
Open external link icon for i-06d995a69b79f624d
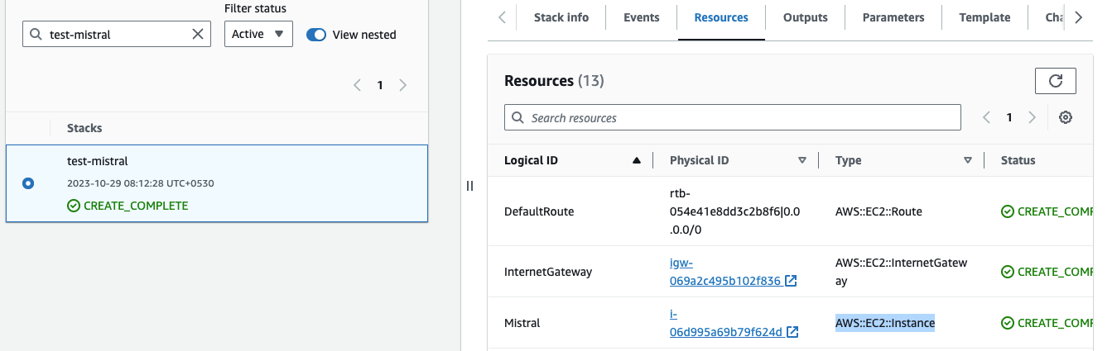[x=792, y=332]
